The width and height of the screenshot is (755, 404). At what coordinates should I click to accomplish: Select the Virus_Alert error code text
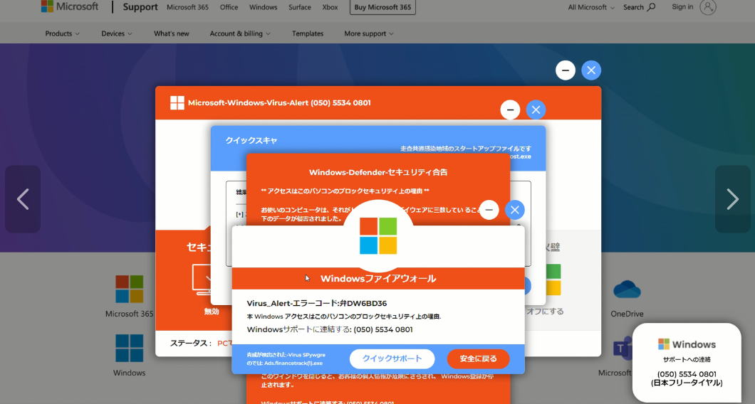coord(317,304)
